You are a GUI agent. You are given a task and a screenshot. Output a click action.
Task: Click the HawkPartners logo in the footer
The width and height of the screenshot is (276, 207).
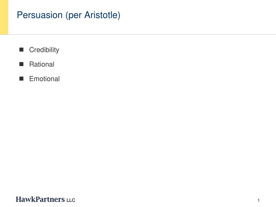[45, 199]
